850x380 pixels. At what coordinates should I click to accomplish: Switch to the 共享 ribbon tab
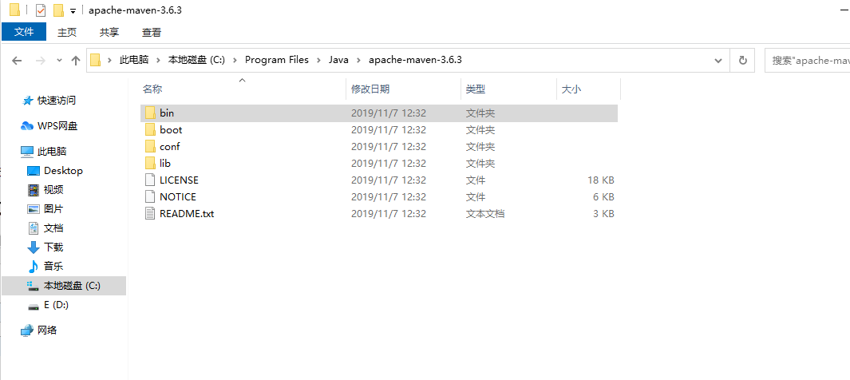[x=109, y=32]
